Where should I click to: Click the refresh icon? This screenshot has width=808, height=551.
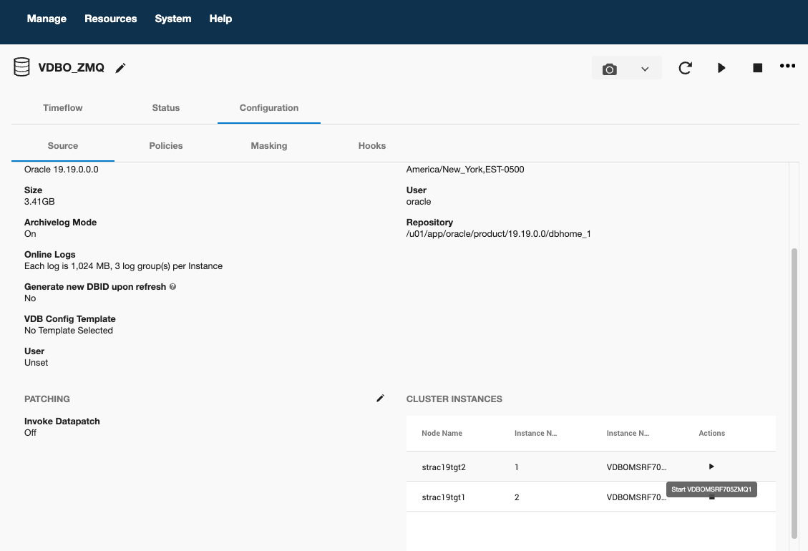[685, 68]
